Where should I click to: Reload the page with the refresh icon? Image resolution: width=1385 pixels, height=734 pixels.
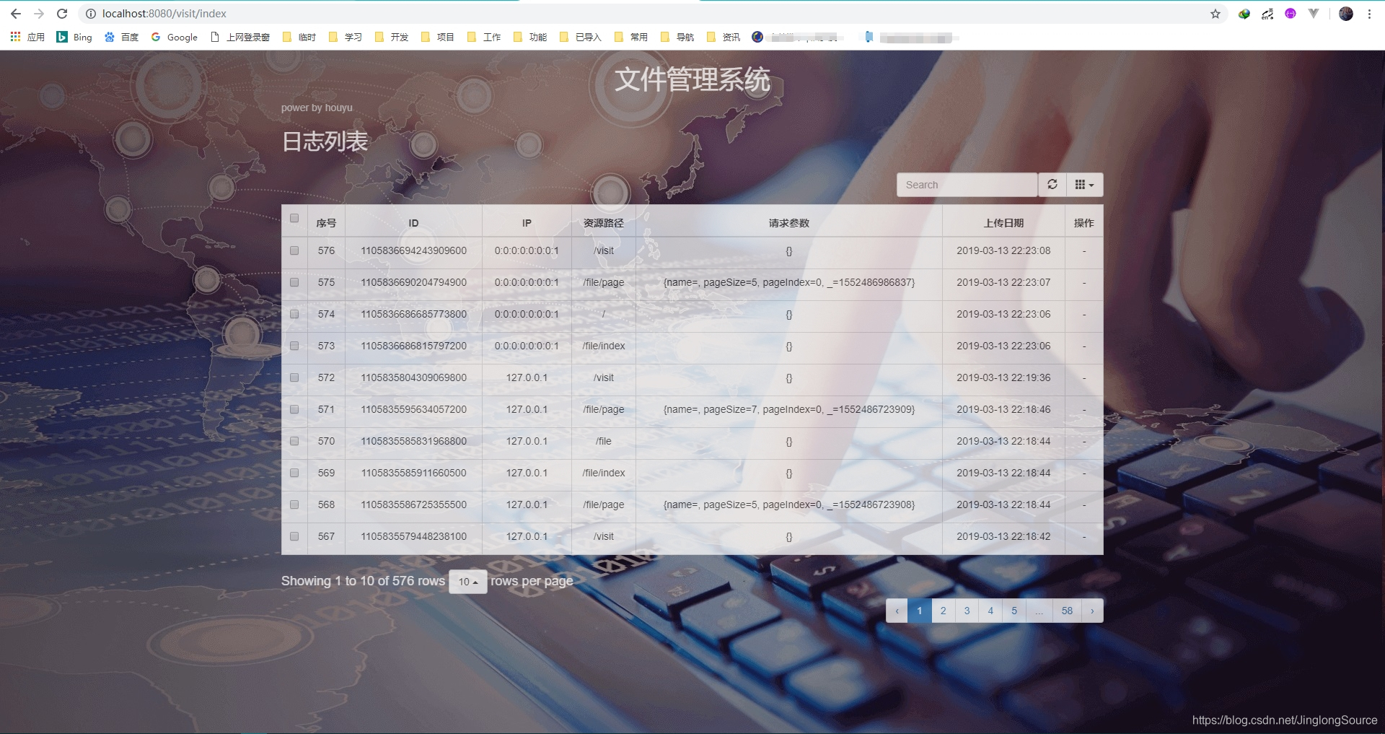tap(62, 14)
